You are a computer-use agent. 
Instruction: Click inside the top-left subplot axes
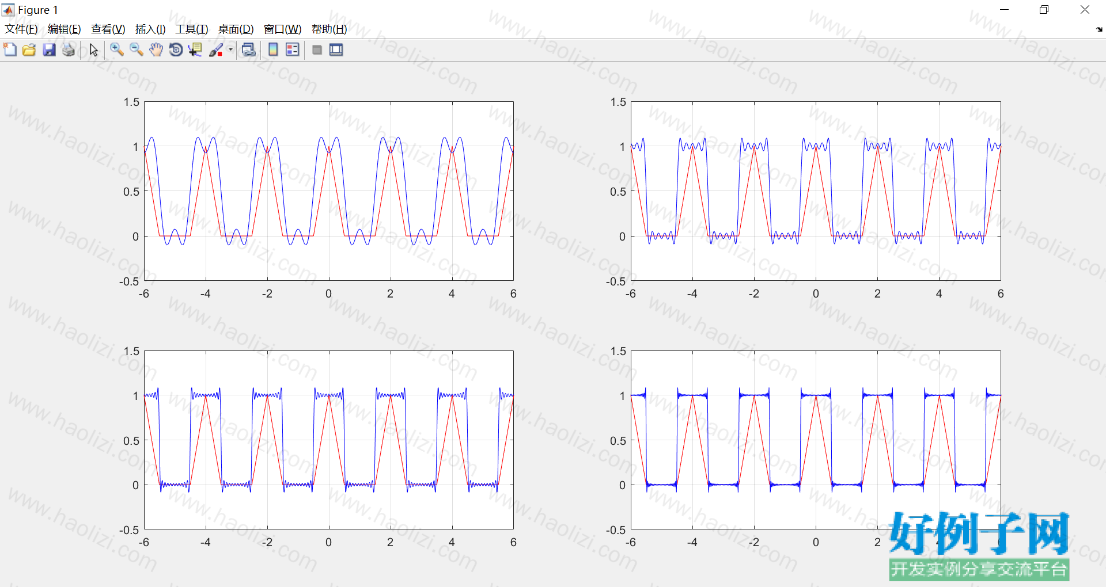point(329,191)
